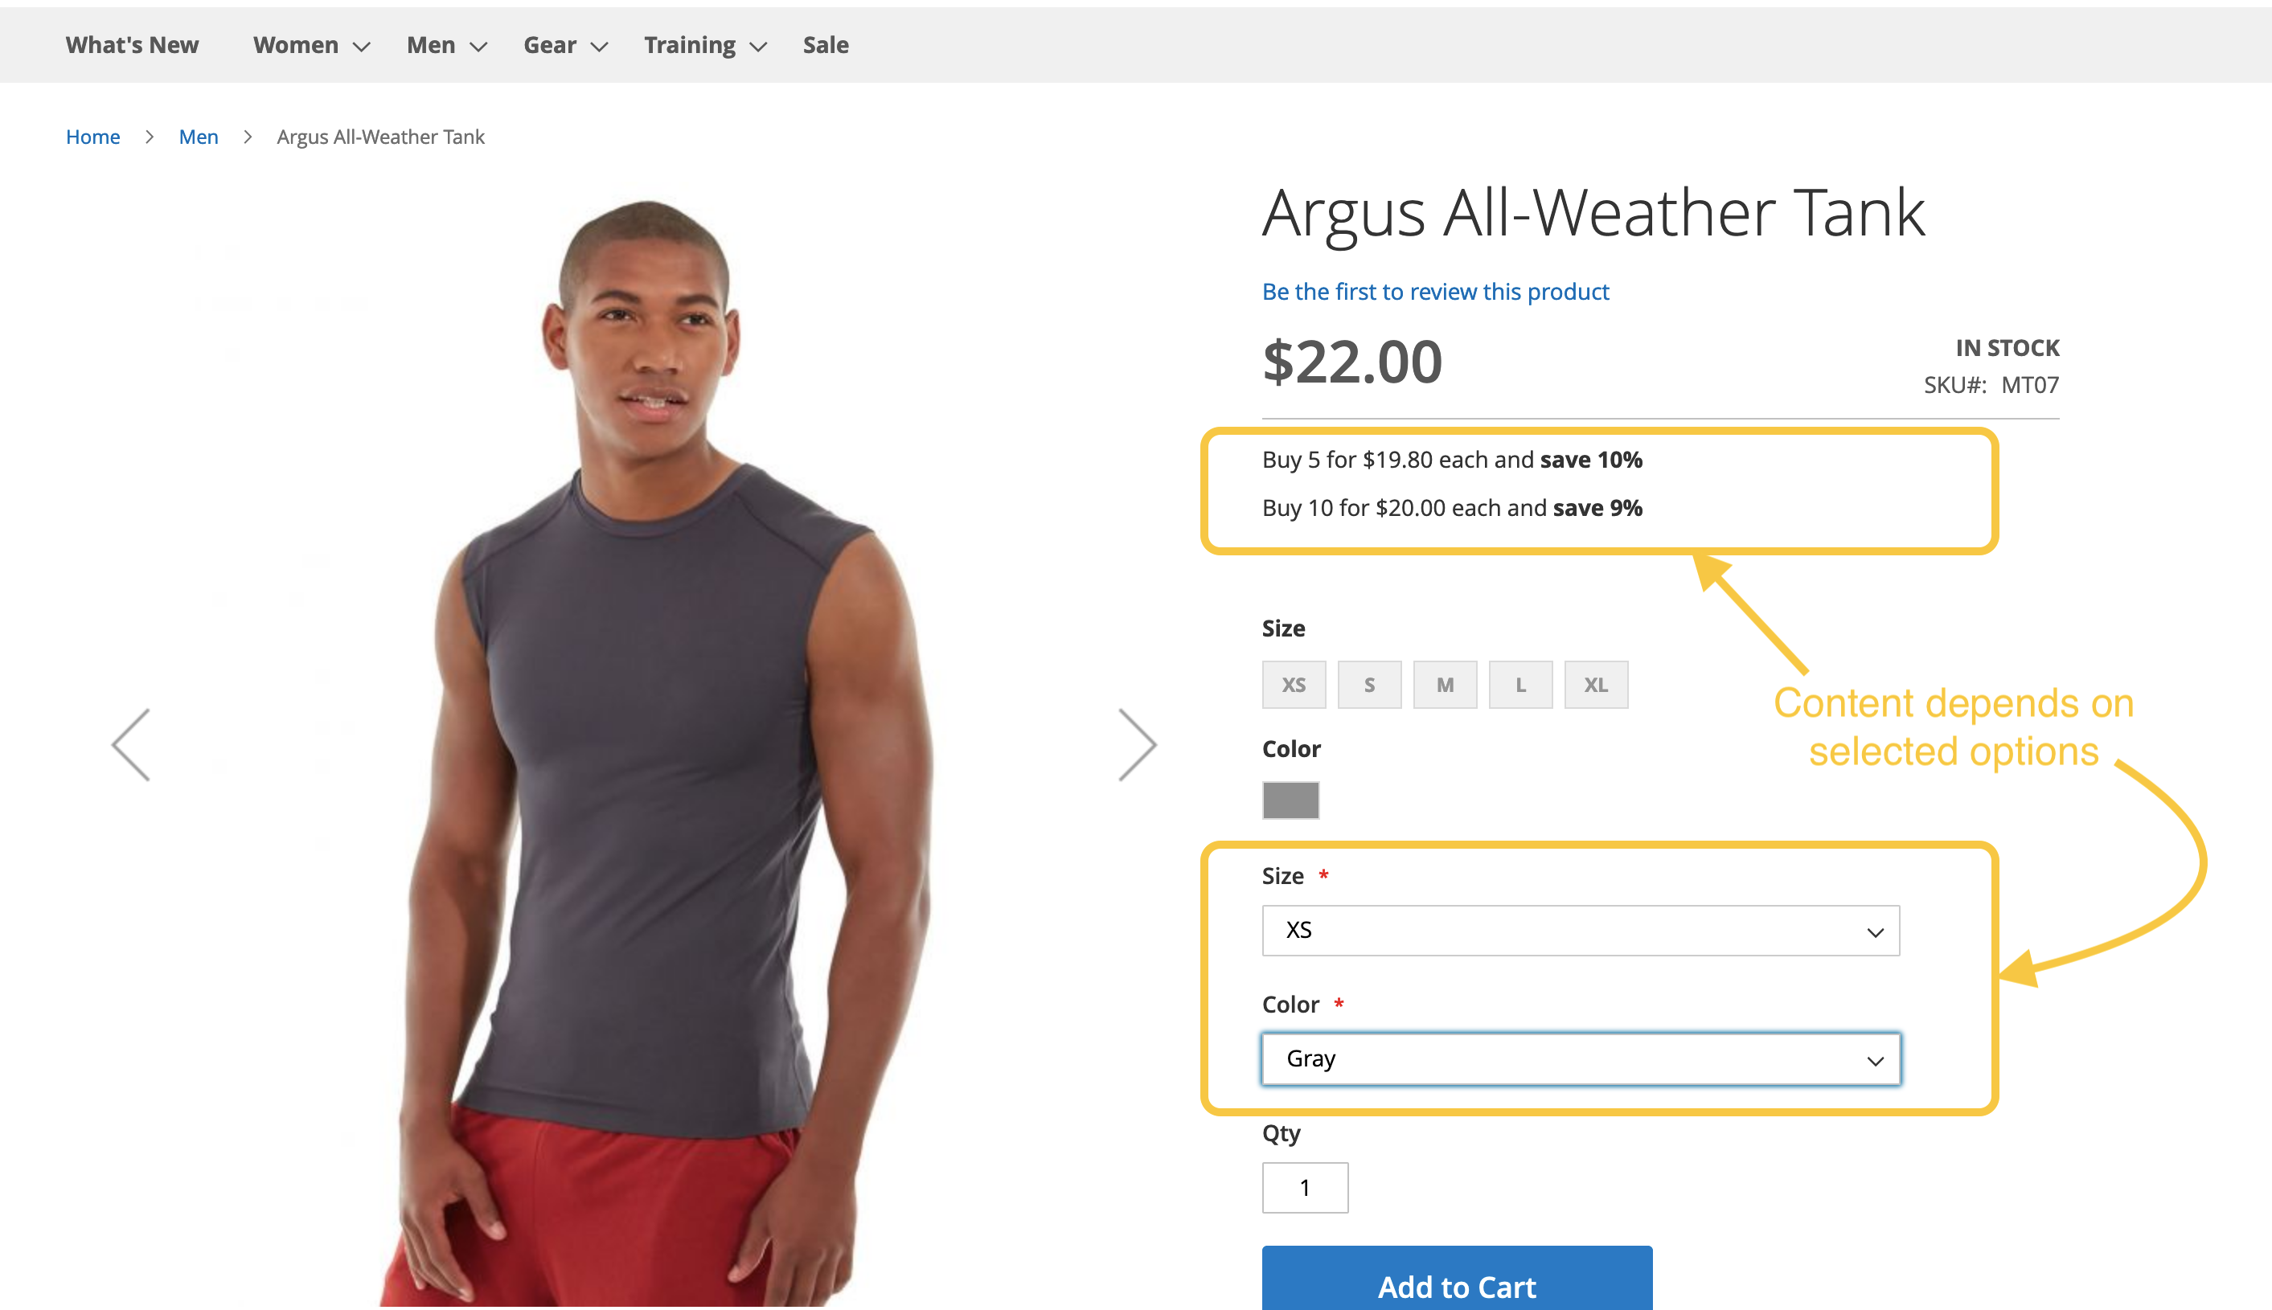Go to What's New page

coord(133,45)
